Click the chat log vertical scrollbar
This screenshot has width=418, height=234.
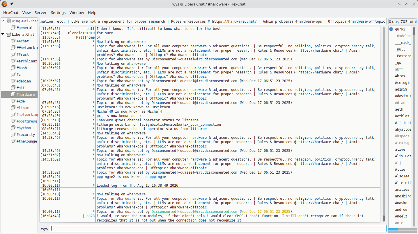[x=384, y=124]
